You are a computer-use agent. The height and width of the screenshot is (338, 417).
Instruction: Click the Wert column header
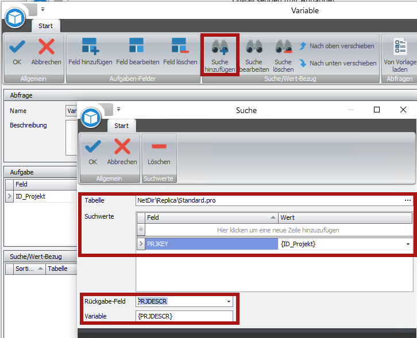click(345, 217)
